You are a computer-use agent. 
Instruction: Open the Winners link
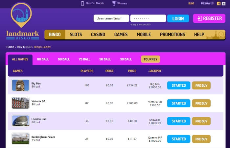tap(122, 3)
